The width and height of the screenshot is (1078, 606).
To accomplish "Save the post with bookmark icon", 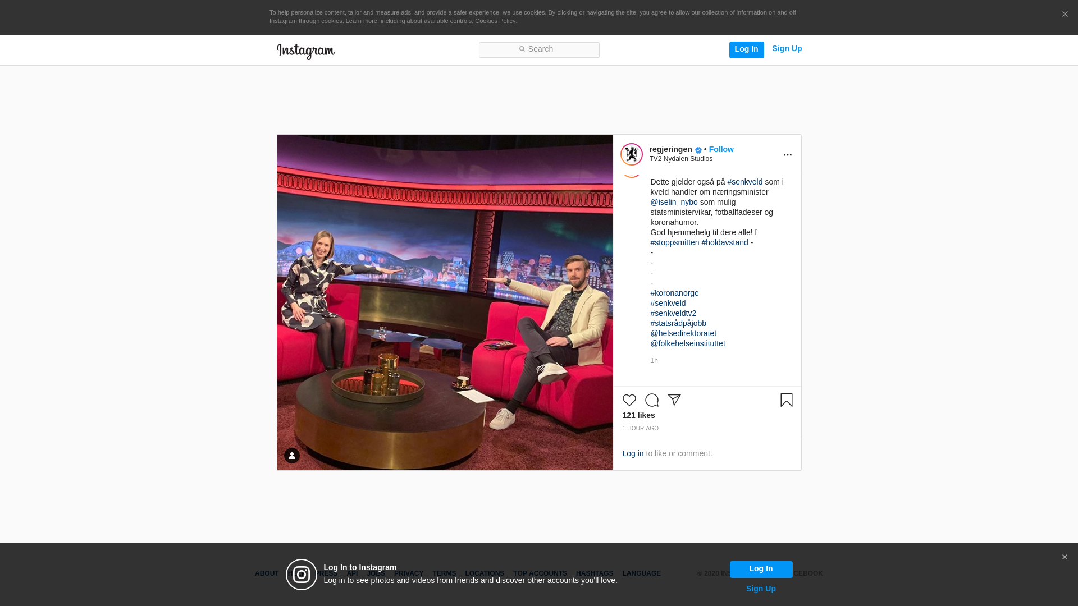I will (786, 400).
